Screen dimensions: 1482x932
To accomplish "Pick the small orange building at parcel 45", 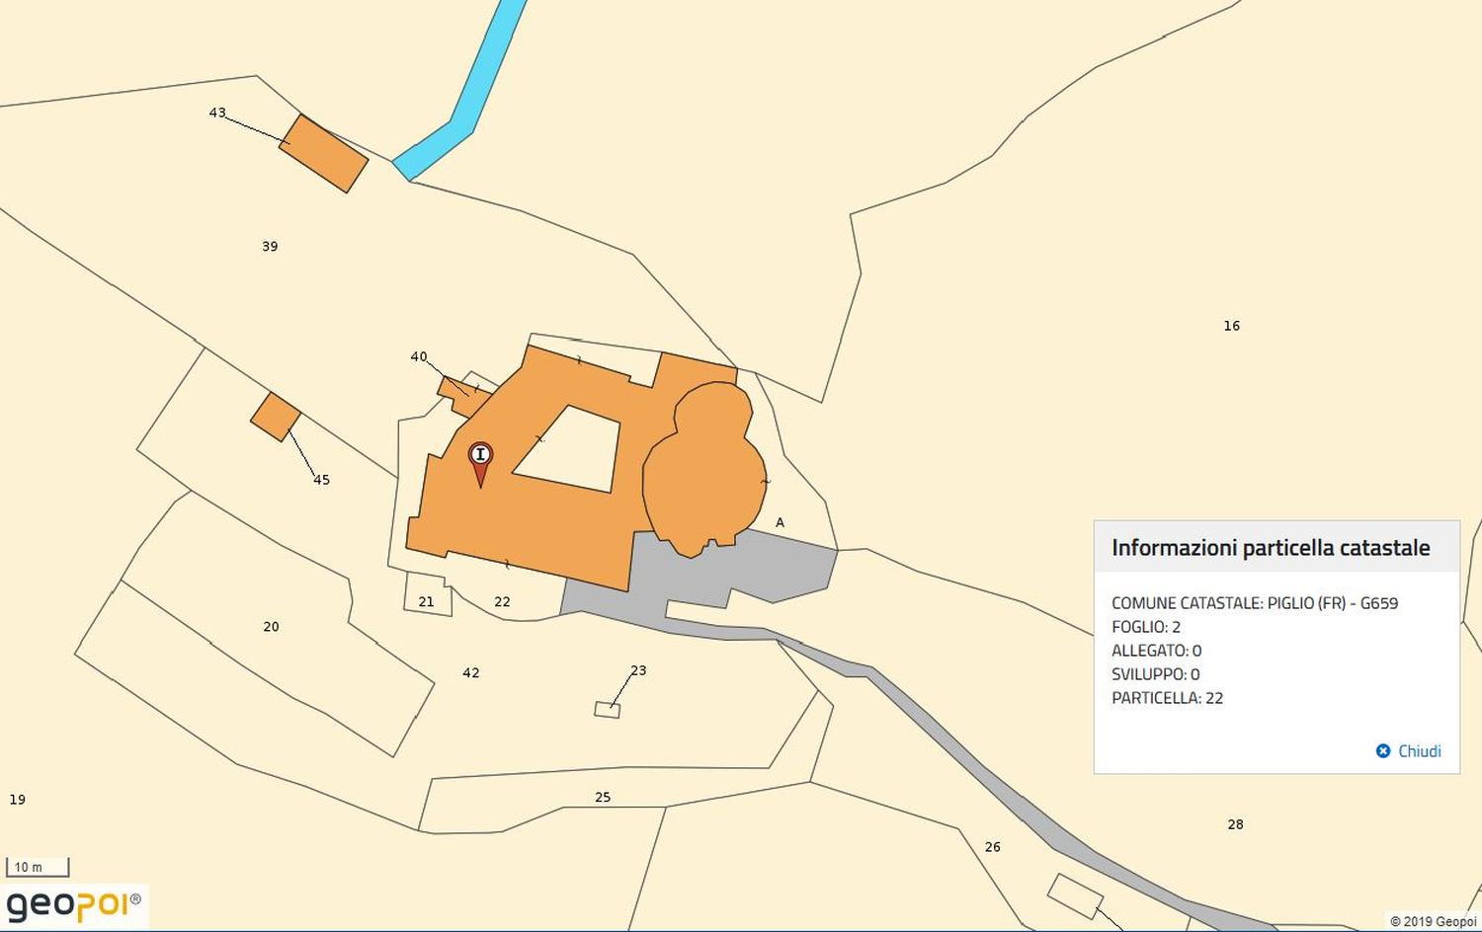I will [276, 417].
